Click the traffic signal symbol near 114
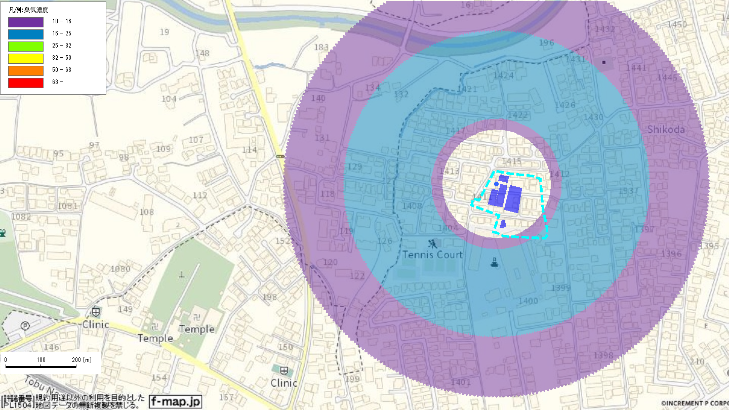The height and width of the screenshot is (410, 729). 280,157
